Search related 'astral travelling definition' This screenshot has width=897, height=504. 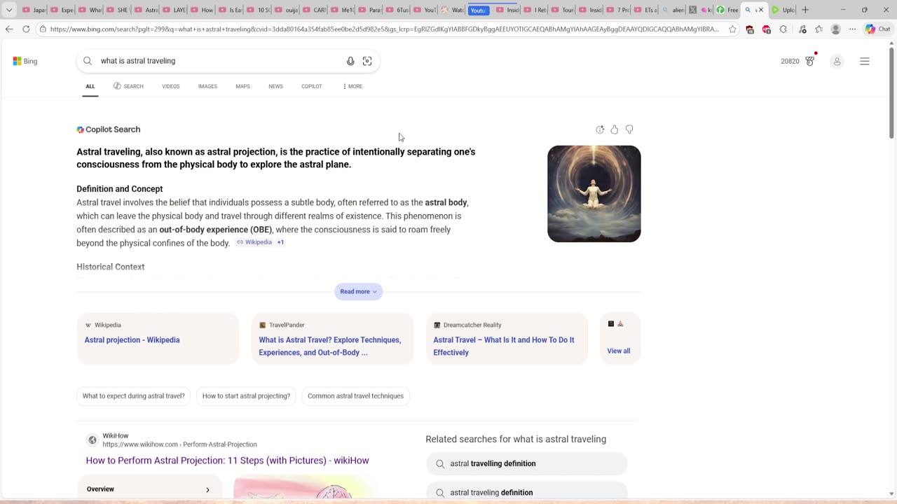pyautogui.click(x=526, y=463)
